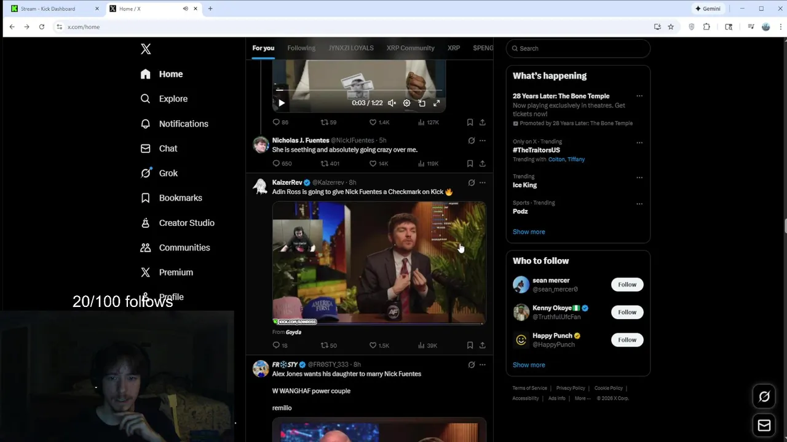Ask Grok about Nicholas Fuentes post

point(472,141)
